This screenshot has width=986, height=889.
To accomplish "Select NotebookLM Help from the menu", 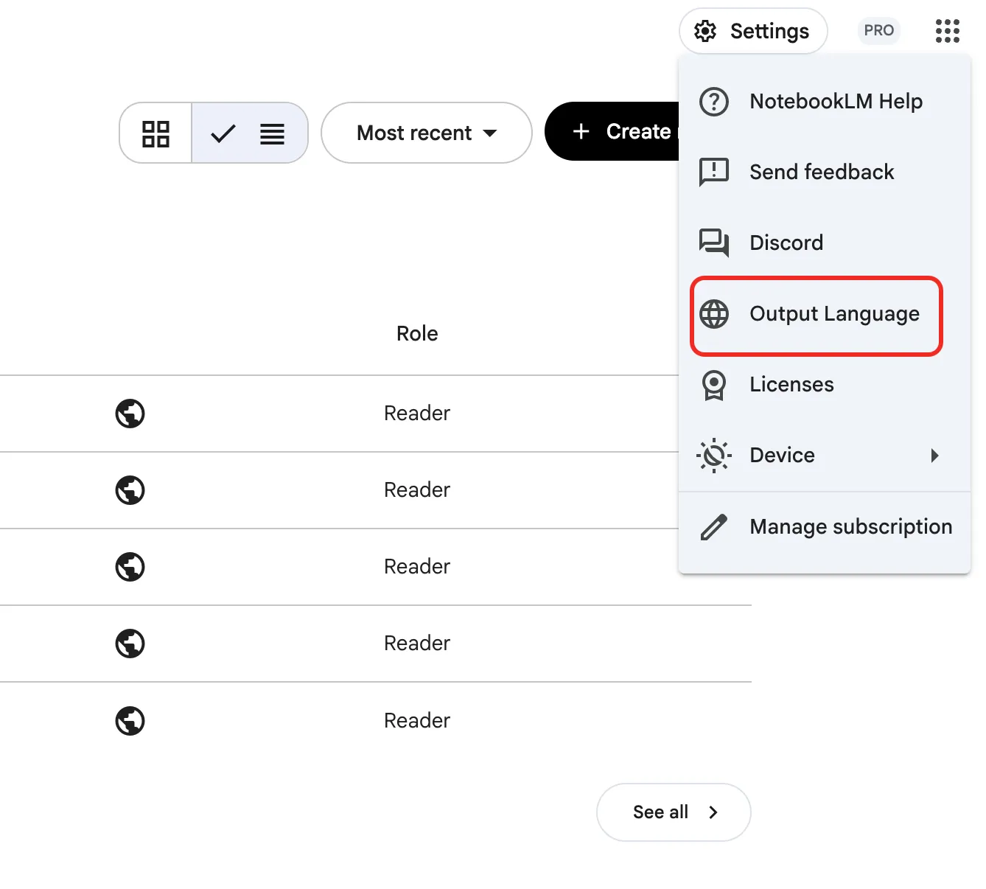I will pos(836,102).
